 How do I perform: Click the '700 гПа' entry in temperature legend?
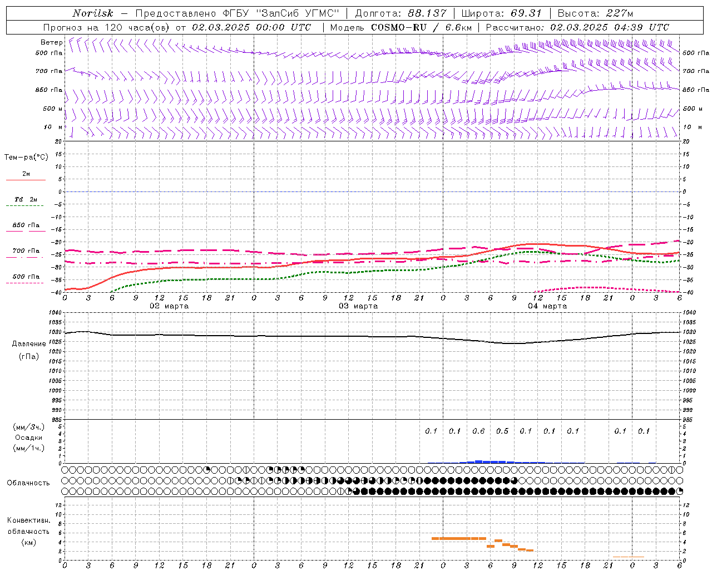26,251
